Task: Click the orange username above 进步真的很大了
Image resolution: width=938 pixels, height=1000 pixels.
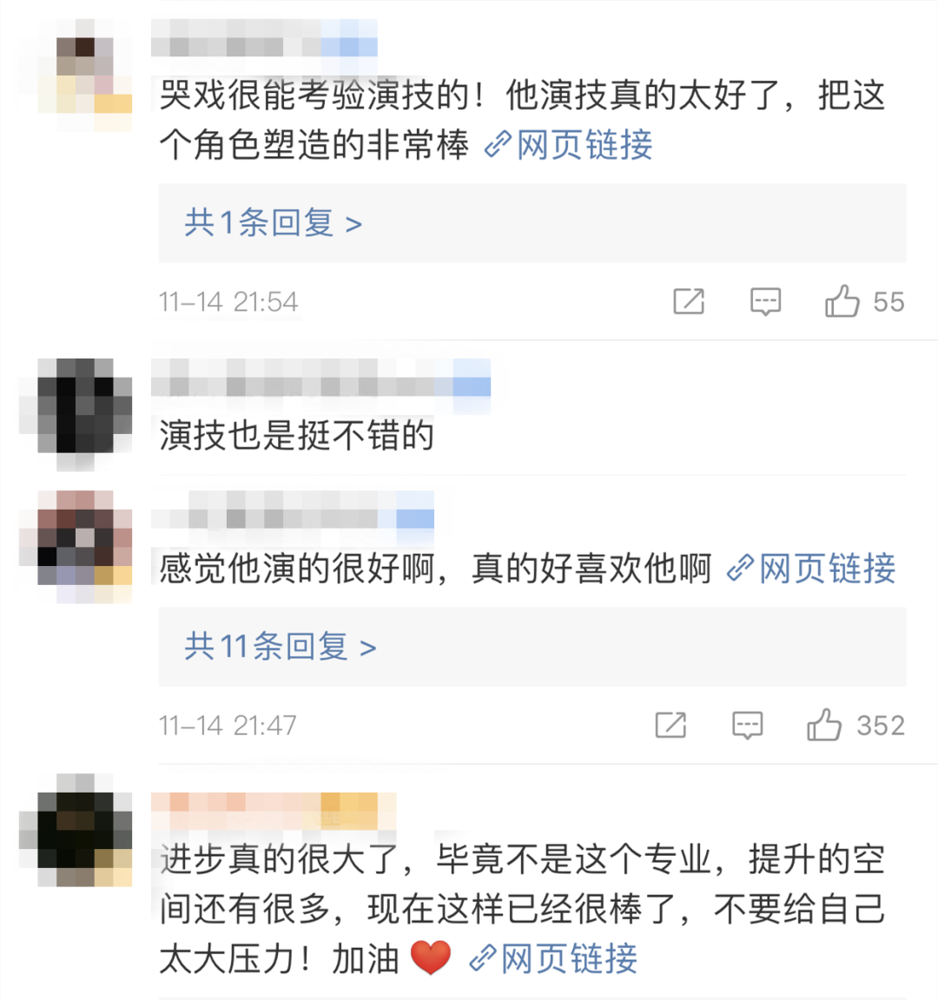Action: tap(274, 812)
